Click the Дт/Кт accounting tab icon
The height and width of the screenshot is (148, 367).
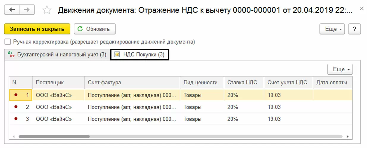(x=12, y=55)
